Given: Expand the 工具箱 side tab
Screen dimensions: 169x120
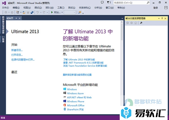Looking at the screenshot, I should (3, 39).
